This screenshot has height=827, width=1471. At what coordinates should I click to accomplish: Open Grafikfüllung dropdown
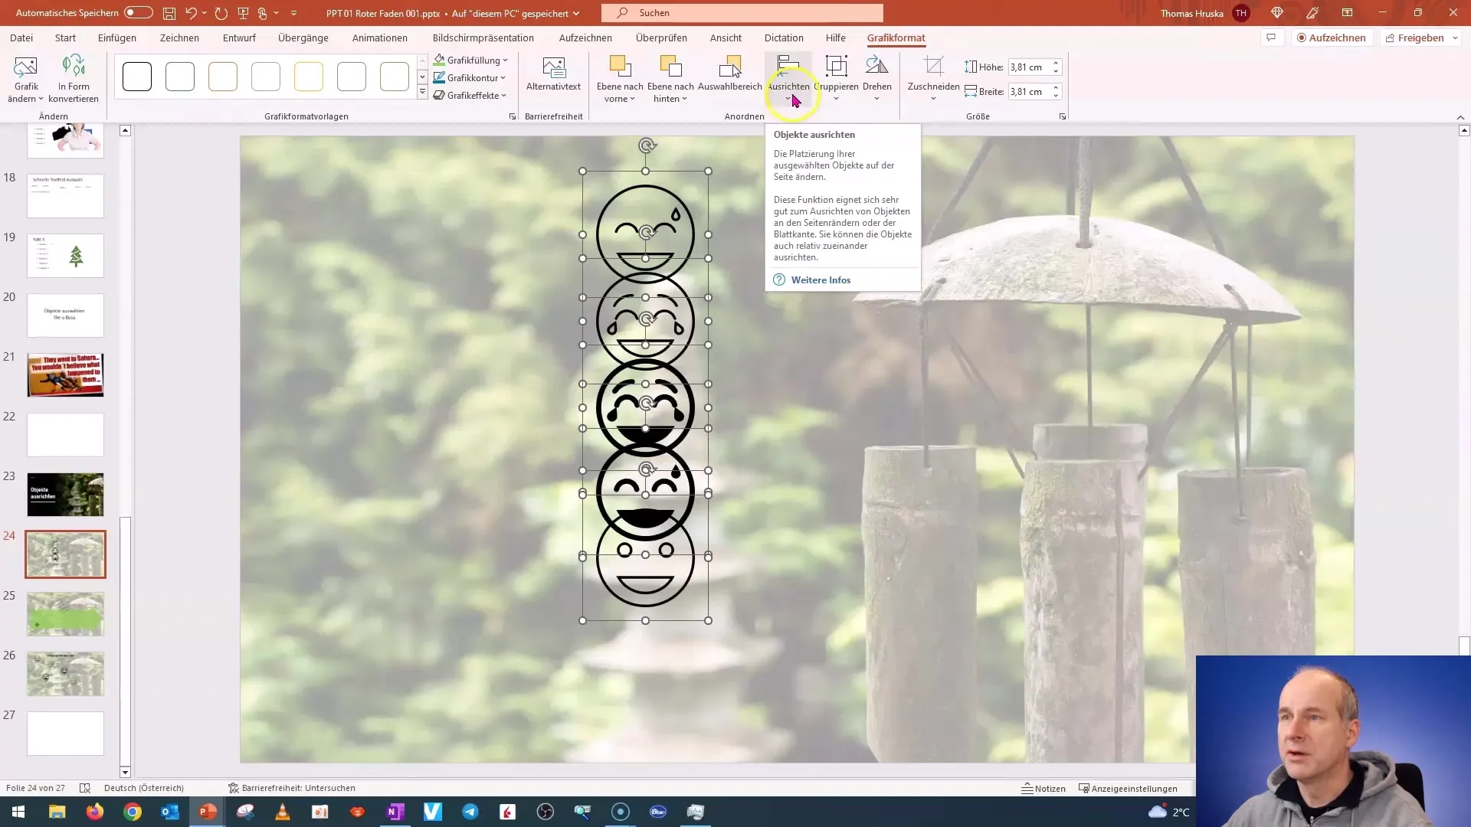pos(471,60)
